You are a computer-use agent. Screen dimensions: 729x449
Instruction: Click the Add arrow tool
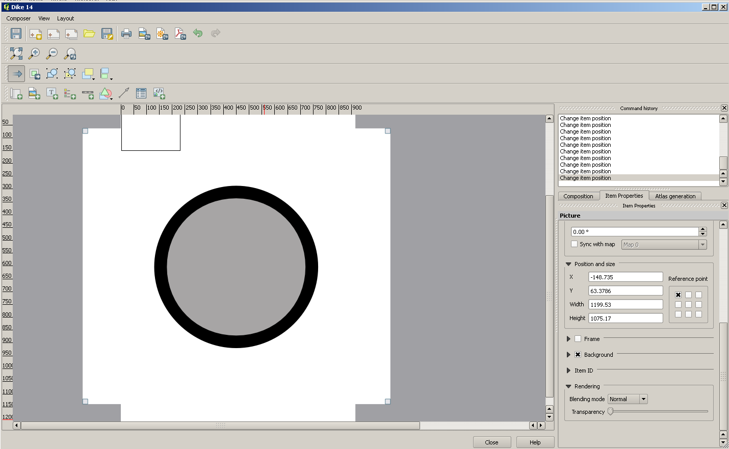click(x=123, y=93)
